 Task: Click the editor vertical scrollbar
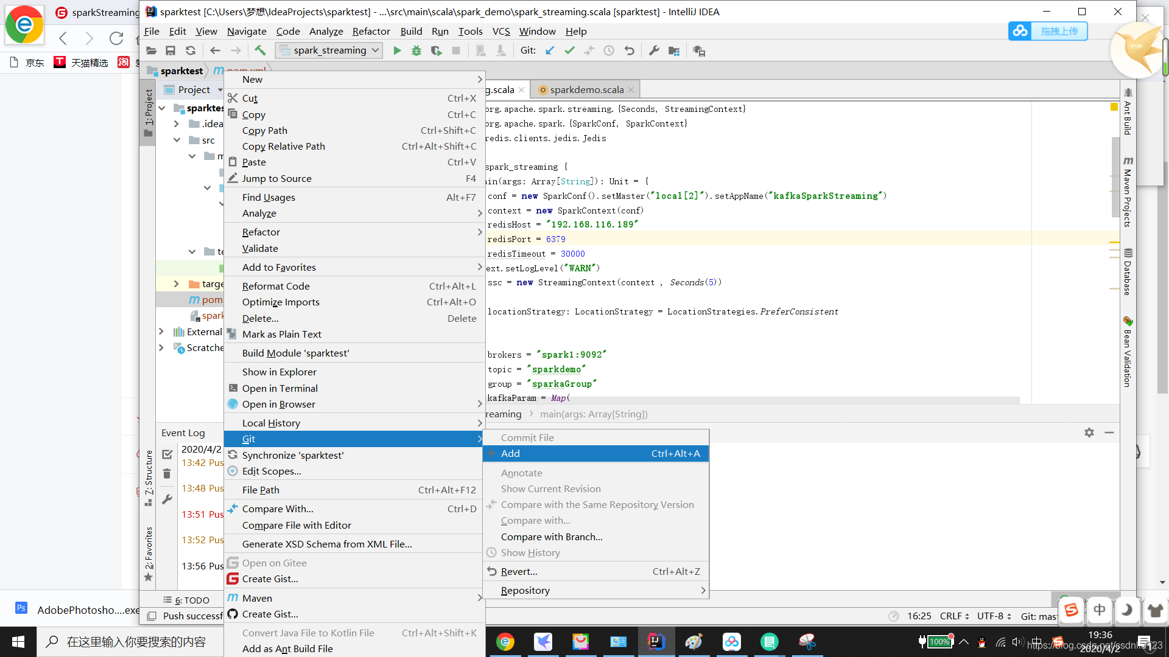point(1115,176)
